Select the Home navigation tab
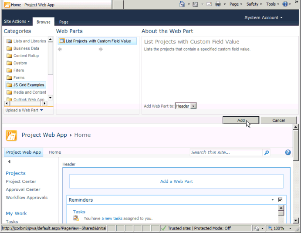Viewport: 301px width, 233px height. click(x=55, y=152)
